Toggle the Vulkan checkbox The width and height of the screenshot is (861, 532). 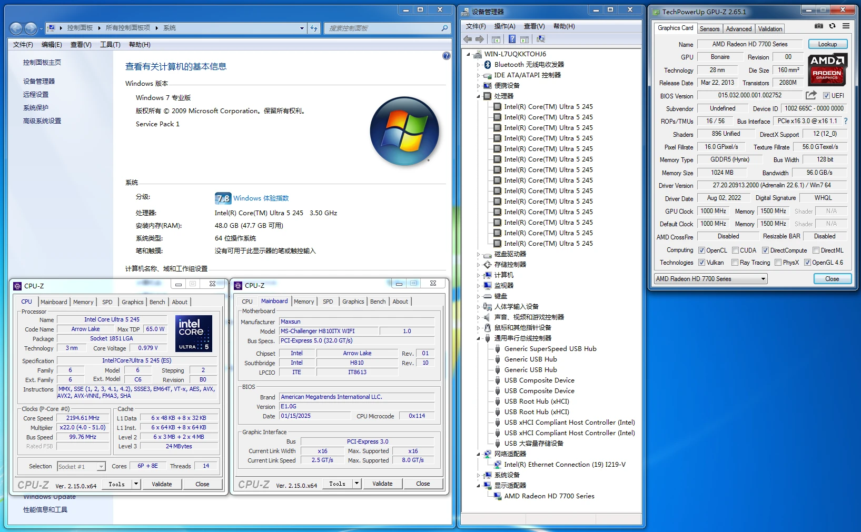pyautogui.click(x=701, y=263)
